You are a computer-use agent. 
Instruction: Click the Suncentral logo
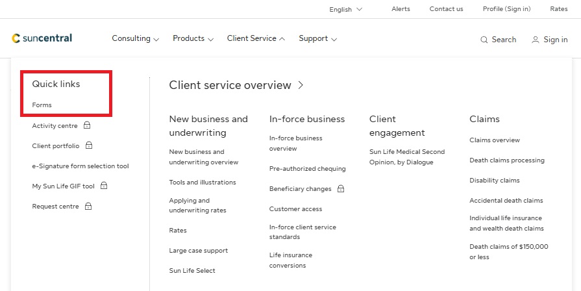[42, 38]
